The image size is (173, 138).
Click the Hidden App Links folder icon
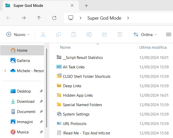[x=59, y=95]
